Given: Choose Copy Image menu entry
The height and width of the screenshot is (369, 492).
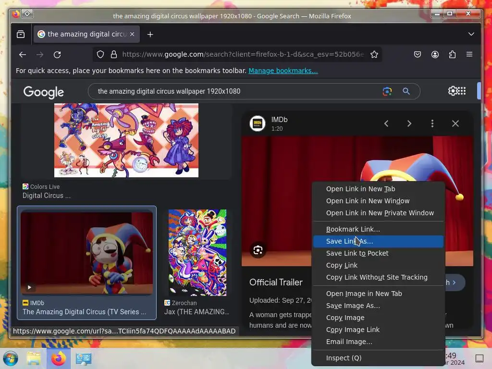Looking at the screenshot, I should tap(379, 318).
